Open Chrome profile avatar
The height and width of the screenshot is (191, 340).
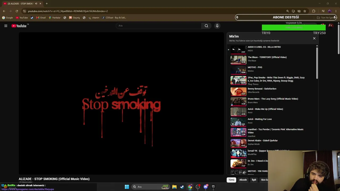click(330, 11)
